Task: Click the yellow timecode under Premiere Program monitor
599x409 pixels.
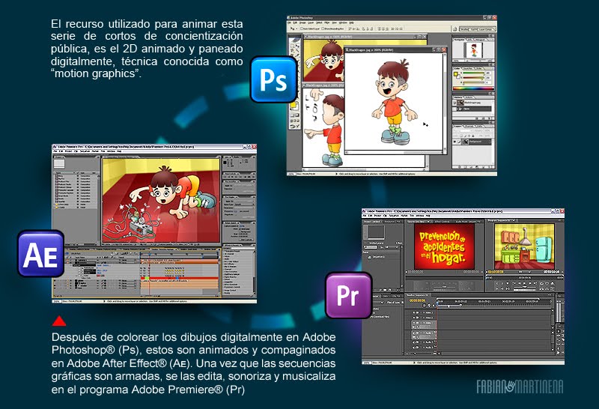Action: 496,272
